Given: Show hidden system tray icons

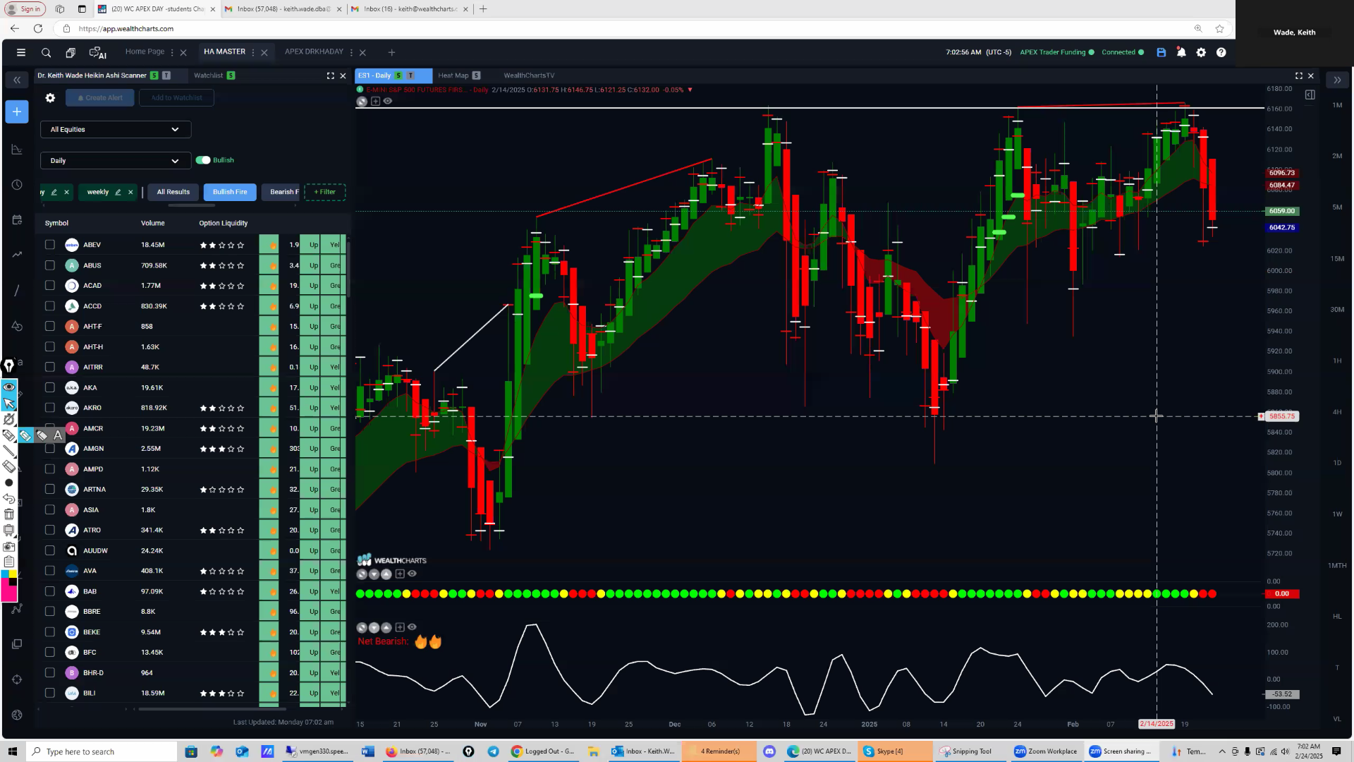Looking at the screenshot, I should click(1222, 751).
